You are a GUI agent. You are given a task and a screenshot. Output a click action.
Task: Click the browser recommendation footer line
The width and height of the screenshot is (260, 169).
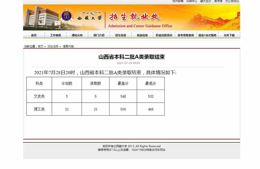pyautogui.click(x=132, y=150)
